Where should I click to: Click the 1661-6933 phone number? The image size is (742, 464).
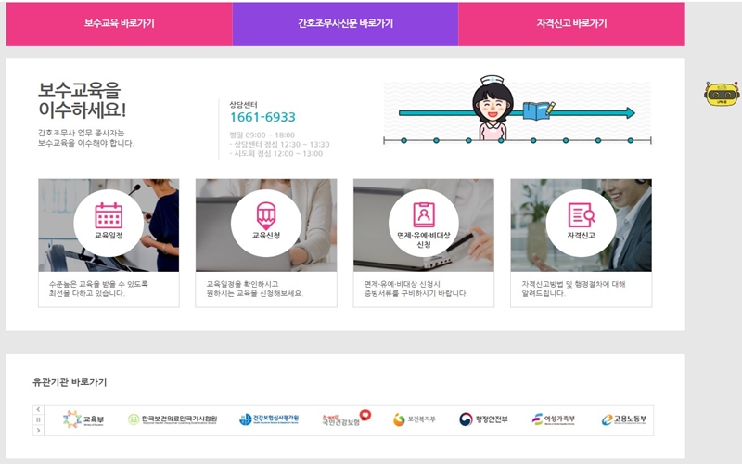[x=262, y=117]
